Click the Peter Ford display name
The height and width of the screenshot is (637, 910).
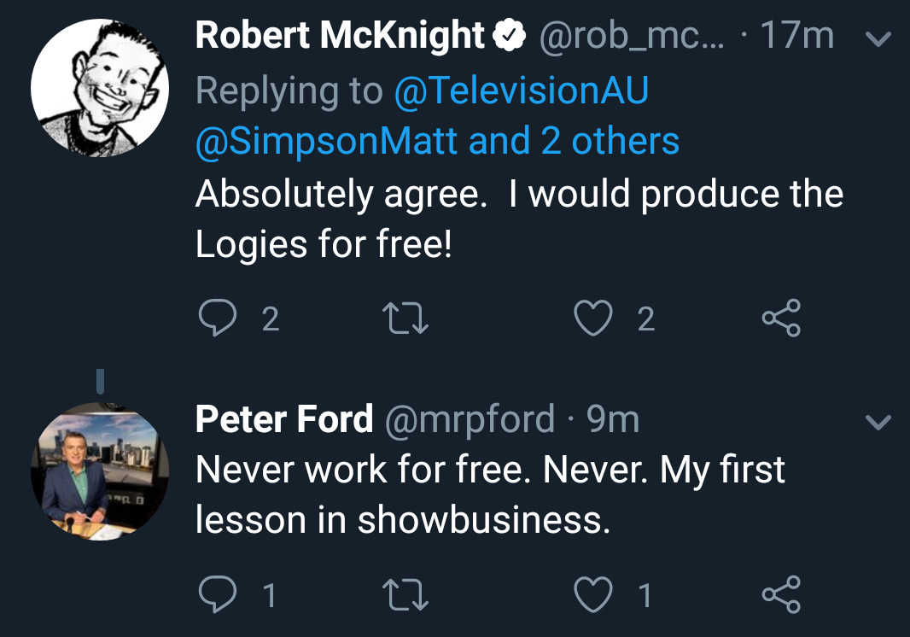coord(283,419)
